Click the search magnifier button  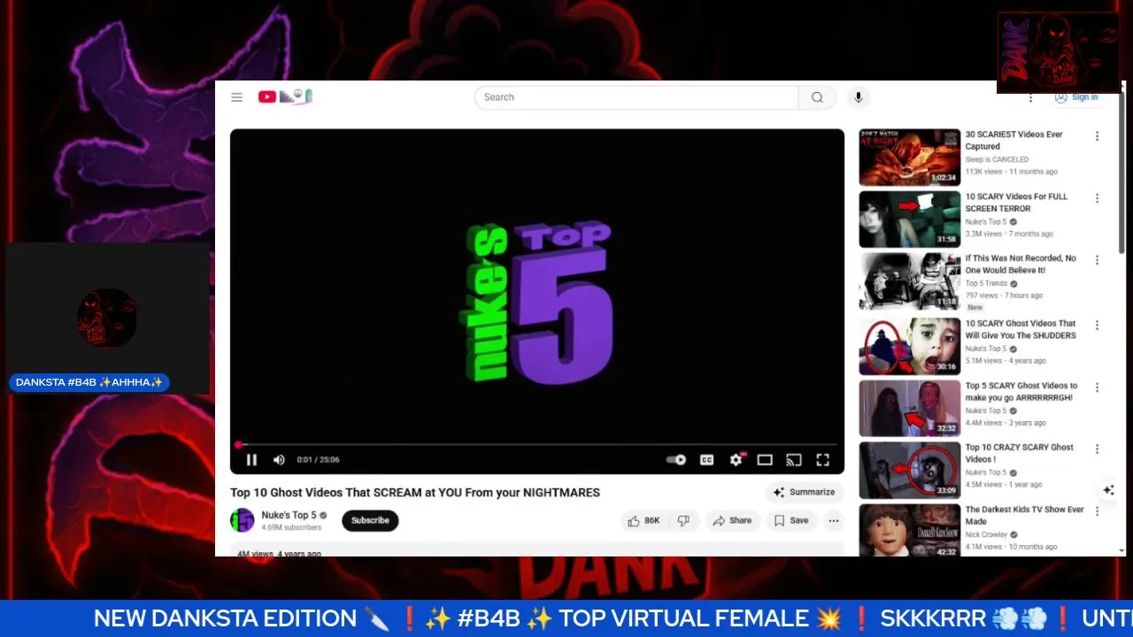(817, 97)
